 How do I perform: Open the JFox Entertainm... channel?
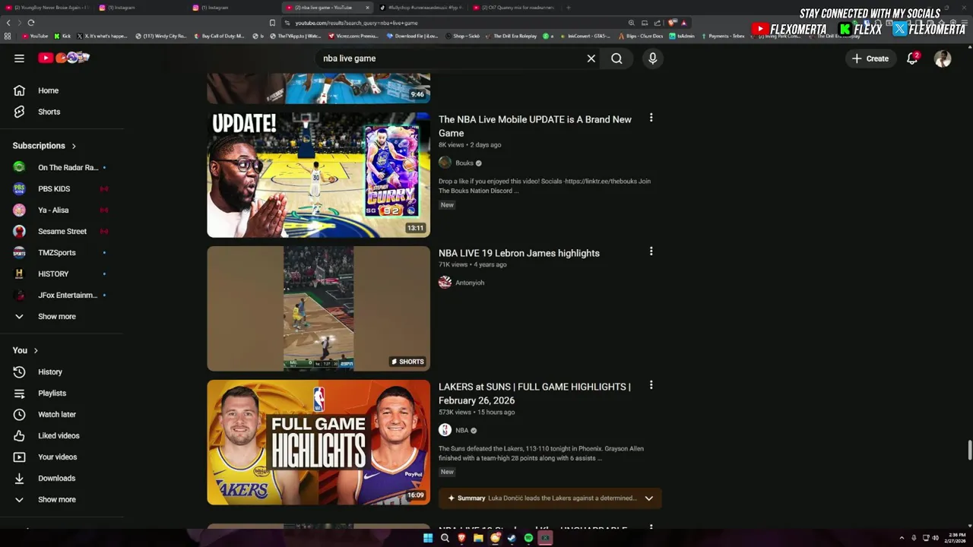(62, 295)
